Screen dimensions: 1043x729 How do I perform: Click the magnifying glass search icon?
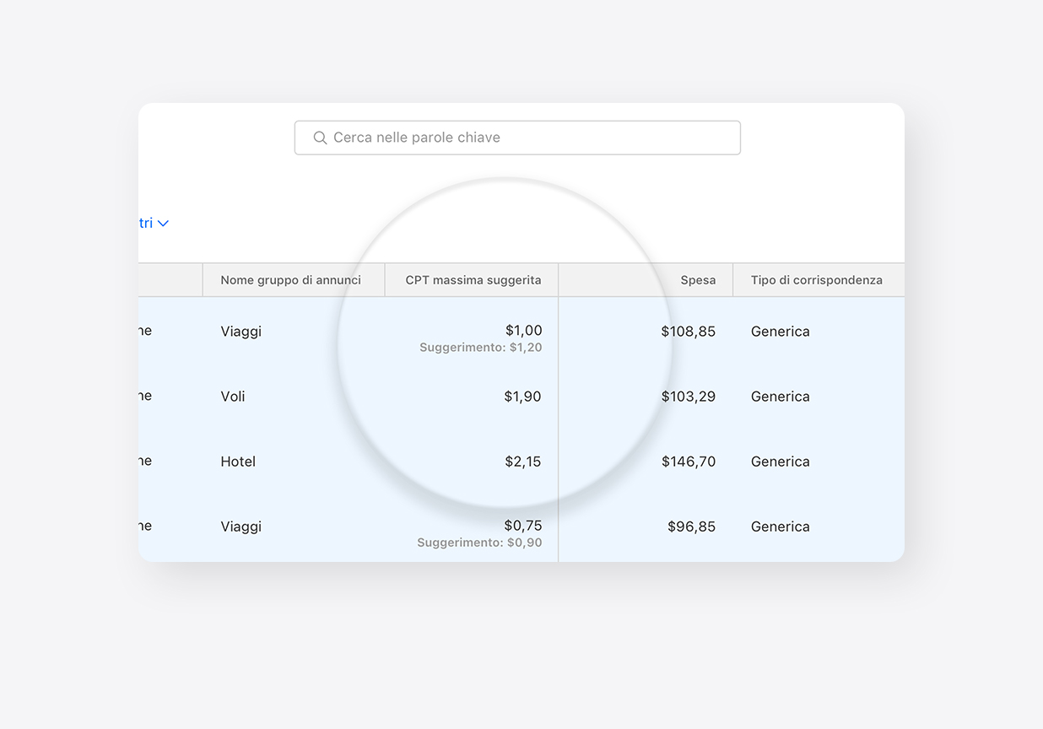pos(320,138)
